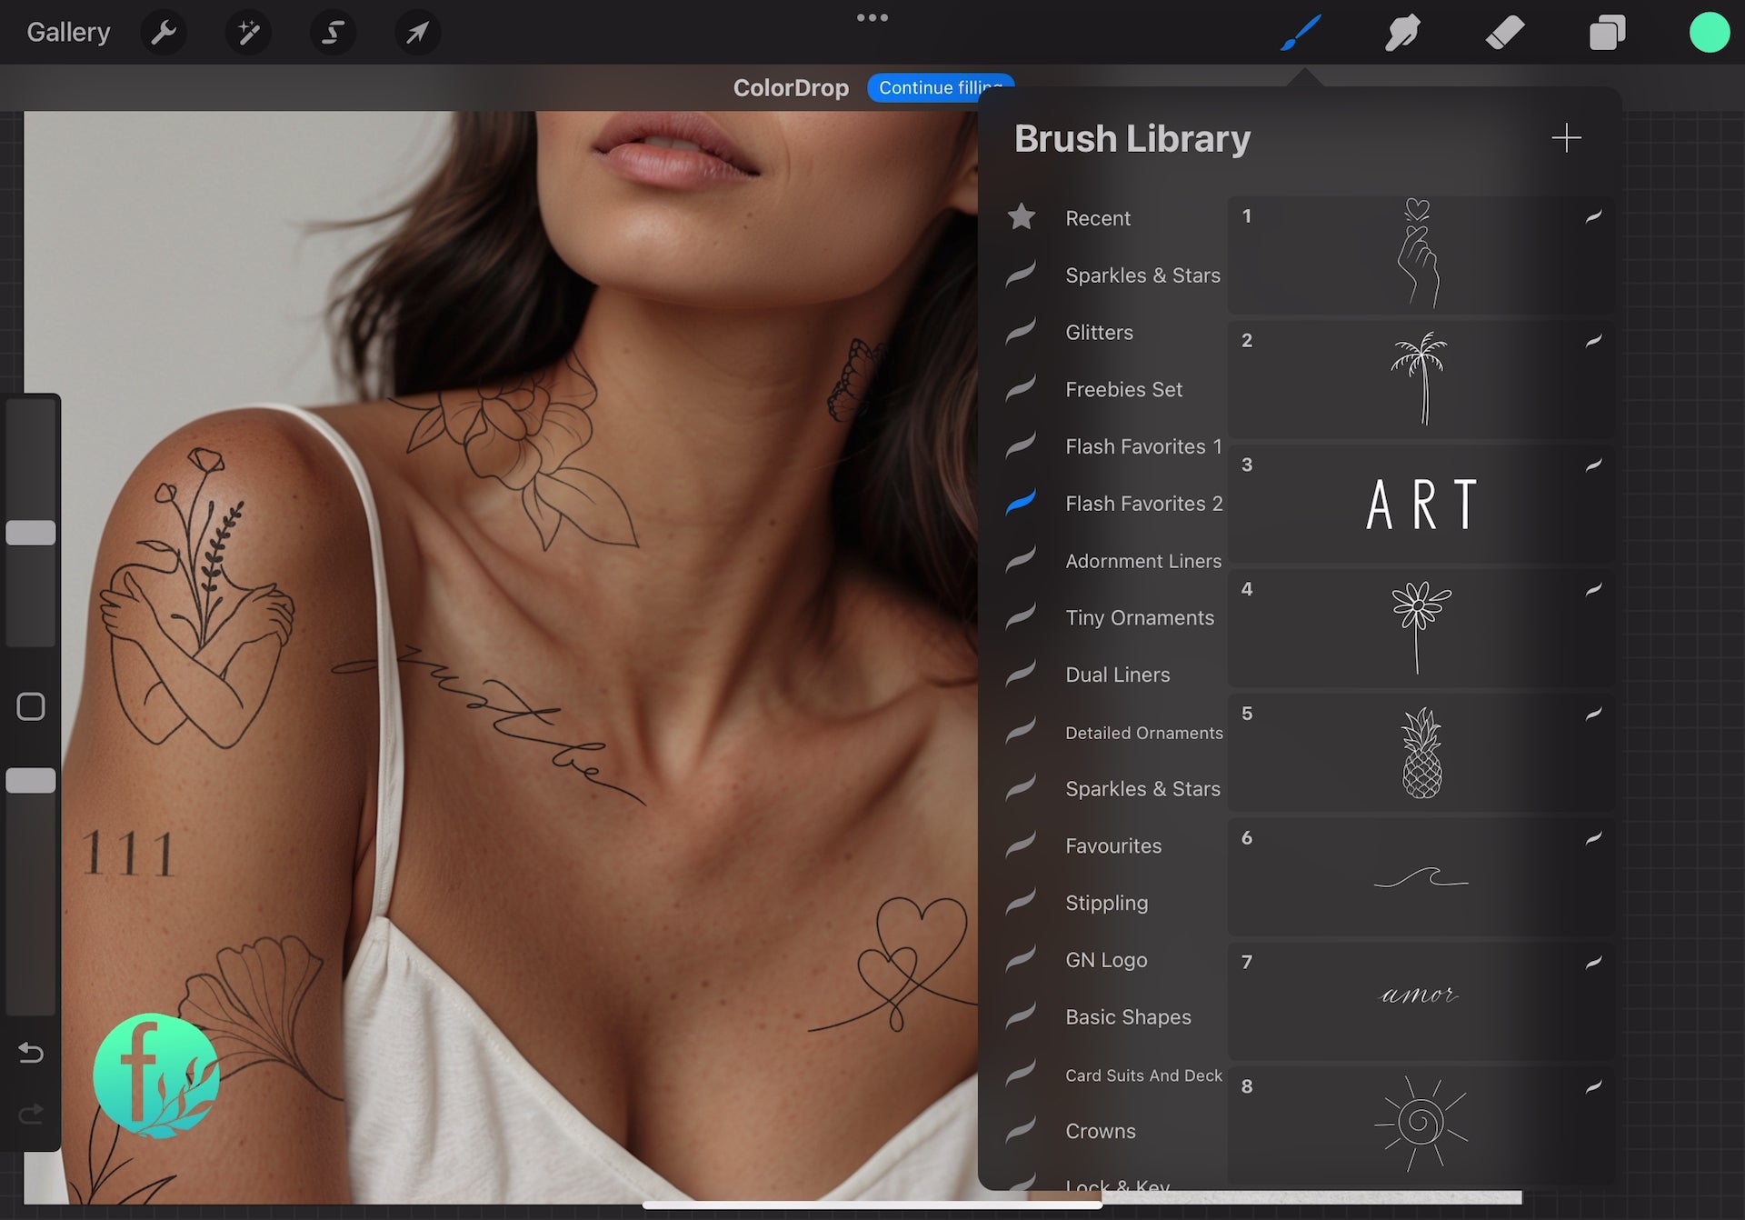Click the brush size slider handle
Viewport: 1745px width, 1220px height.
point(31,533)
